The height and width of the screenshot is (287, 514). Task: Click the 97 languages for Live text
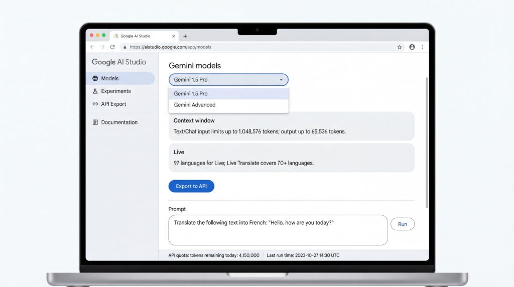(x=243, y=163)
